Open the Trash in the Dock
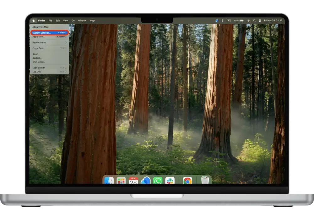This screenshot has height=220, width=314. [x=205, y=180]
